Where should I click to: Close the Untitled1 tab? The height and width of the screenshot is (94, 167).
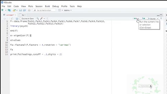pyautogui.click(x=16, y=15)
